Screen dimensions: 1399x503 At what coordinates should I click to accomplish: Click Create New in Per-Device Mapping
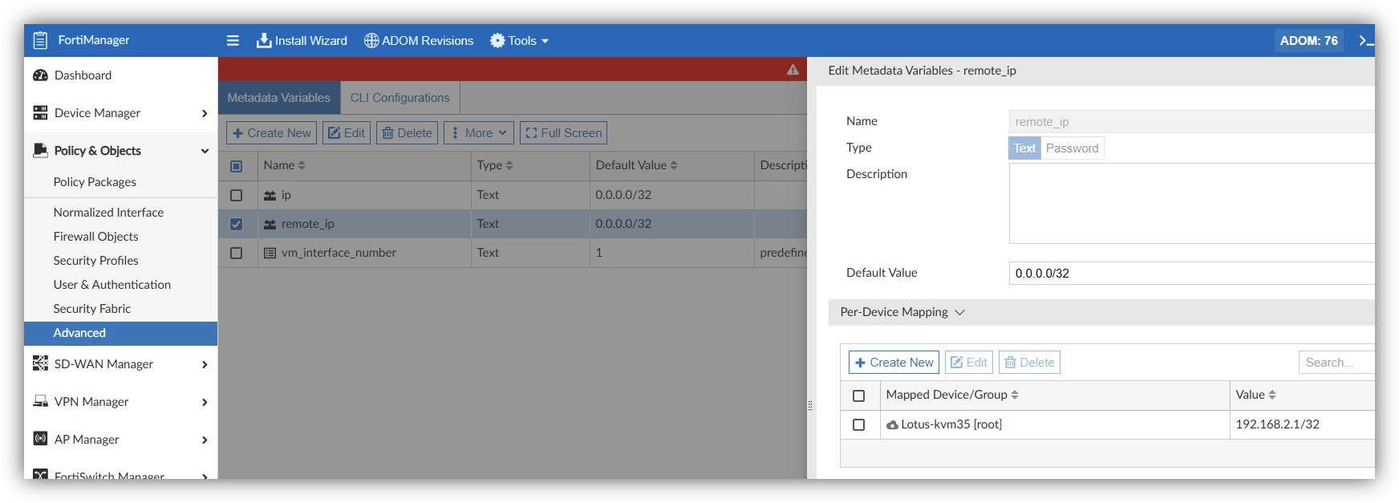pyautogui.click(x=894, y=363)
